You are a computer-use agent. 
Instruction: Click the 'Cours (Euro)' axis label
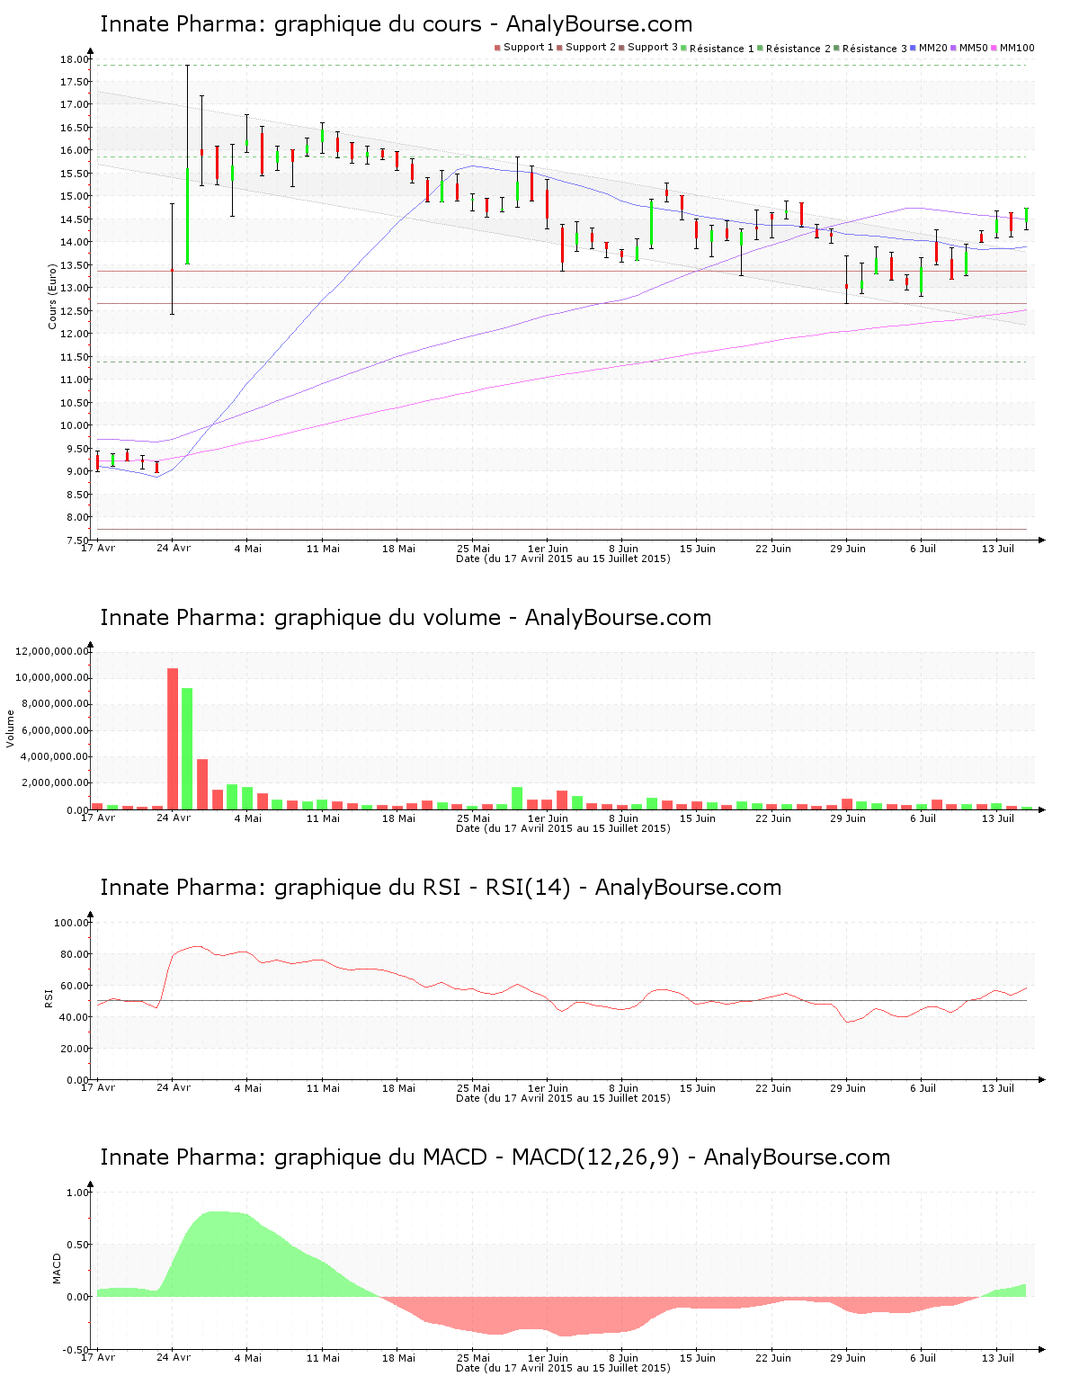(x=52, y=295)
